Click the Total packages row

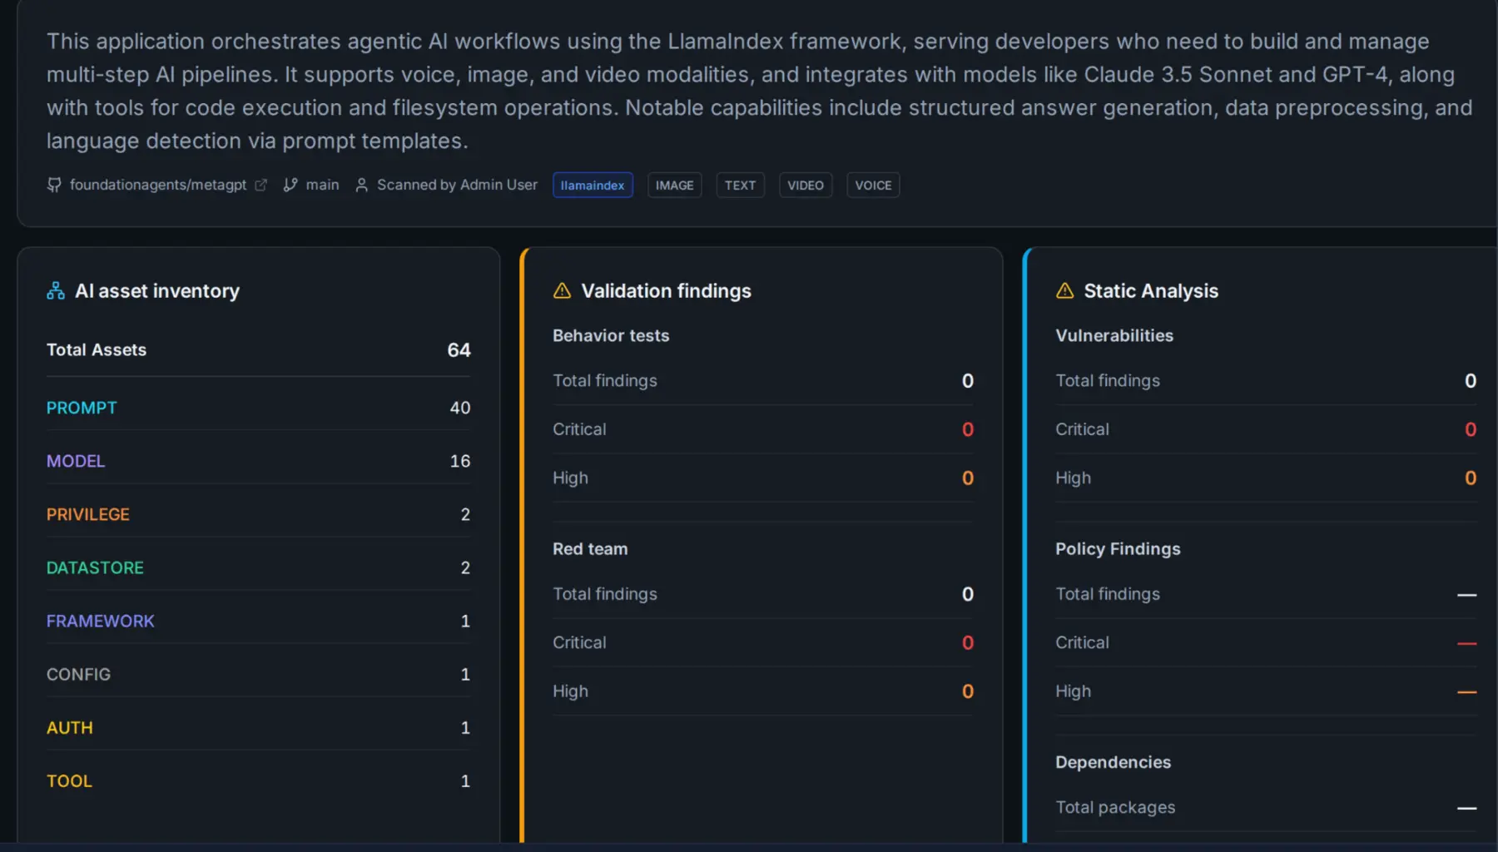pyautogui.click(x=1266, y=807)
